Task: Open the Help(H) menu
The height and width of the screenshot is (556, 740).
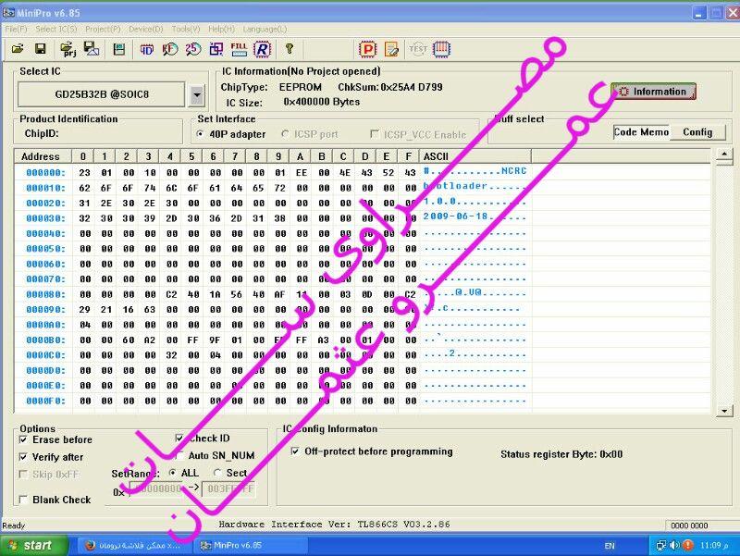Action: (221, 30)
